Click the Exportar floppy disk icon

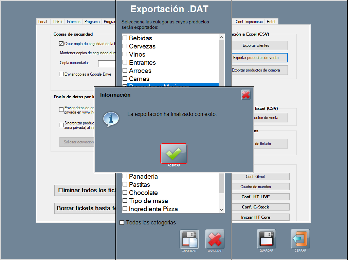coord(189,239)
